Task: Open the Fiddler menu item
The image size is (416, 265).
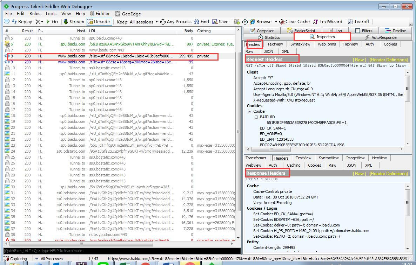Action: pos(100,14)
